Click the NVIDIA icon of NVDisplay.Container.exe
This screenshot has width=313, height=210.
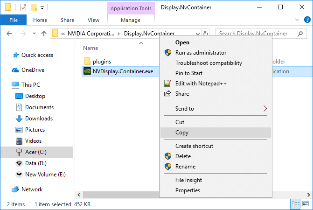click(87, 71)
